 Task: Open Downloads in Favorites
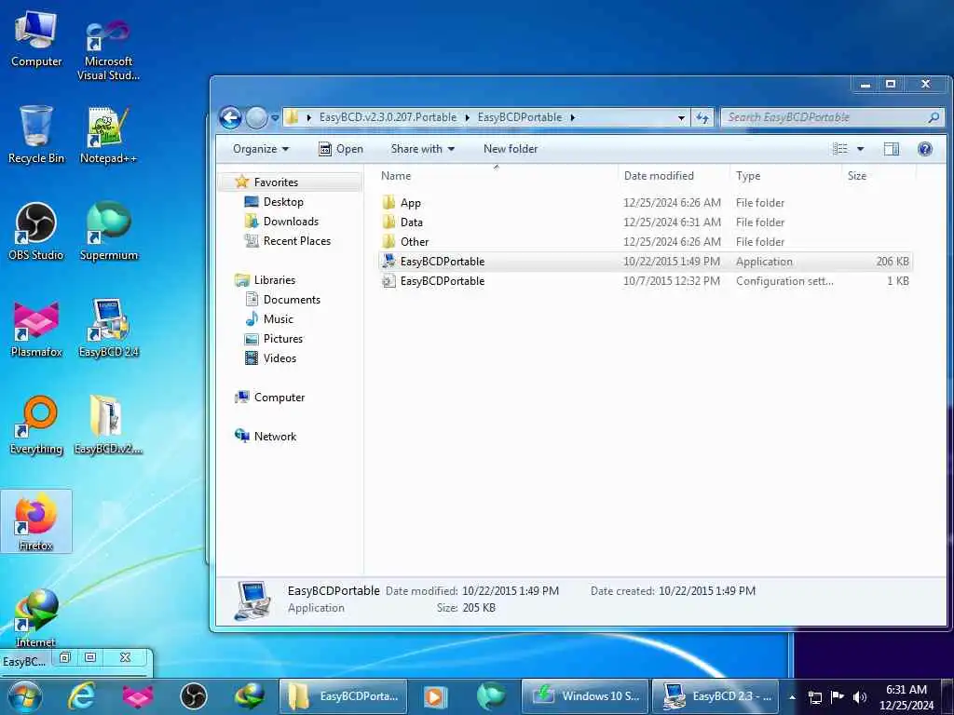291,222
